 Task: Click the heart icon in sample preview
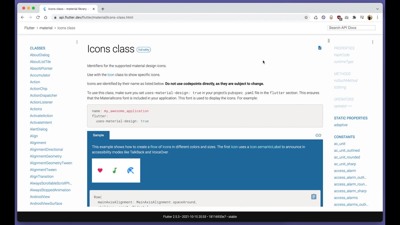pyautogui.click(x=100, y=170)
